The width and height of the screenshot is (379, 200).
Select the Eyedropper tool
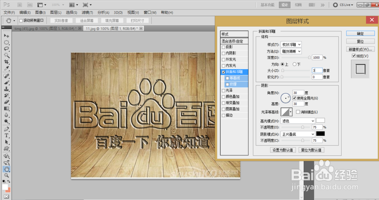point(6,68)
